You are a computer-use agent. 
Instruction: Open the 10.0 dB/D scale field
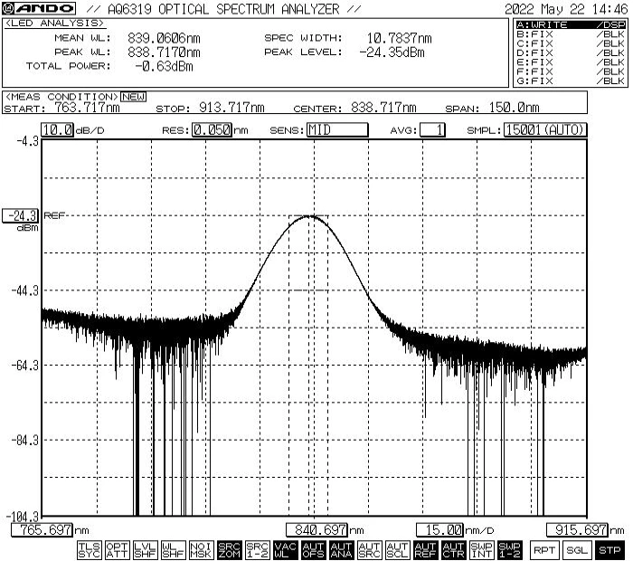click(x=57, y=130)
